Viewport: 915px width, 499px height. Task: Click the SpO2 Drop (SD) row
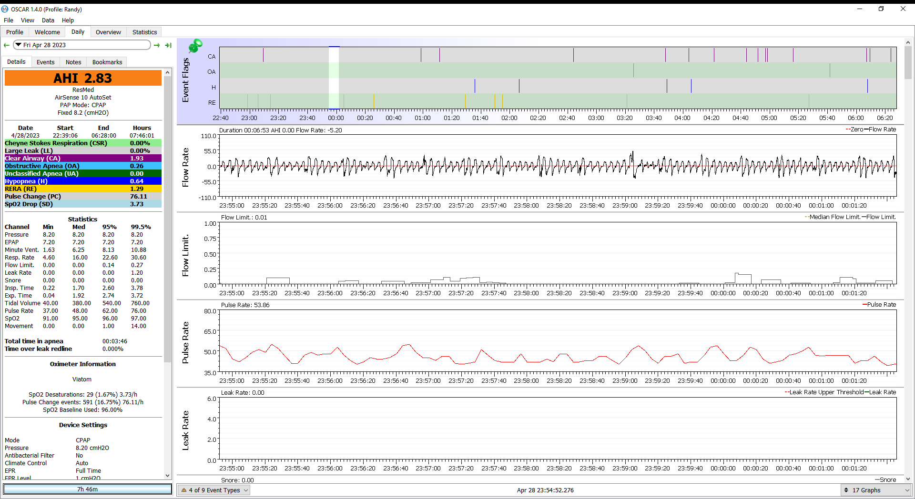tap(83, 204)
